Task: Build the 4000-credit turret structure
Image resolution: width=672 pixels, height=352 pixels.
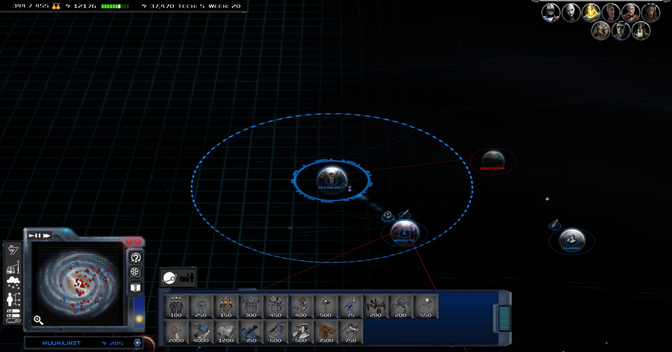Action: point(201,332)
